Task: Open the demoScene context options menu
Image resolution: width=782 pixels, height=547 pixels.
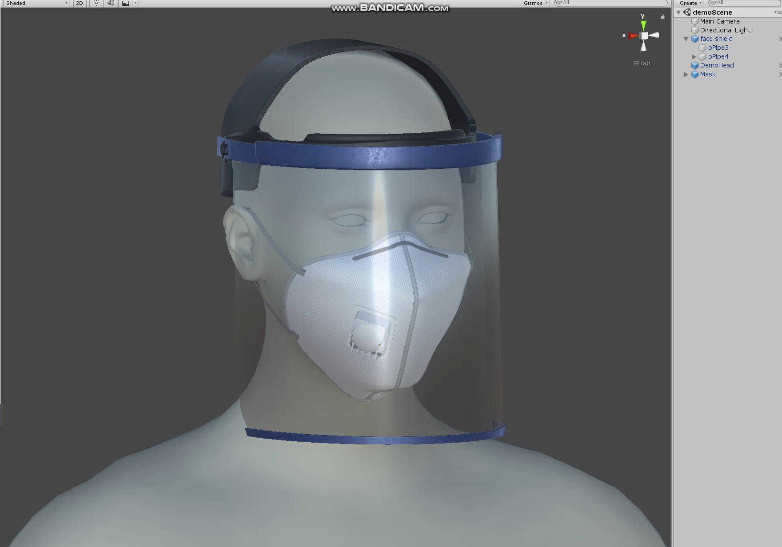Action: tap(778, 12)
